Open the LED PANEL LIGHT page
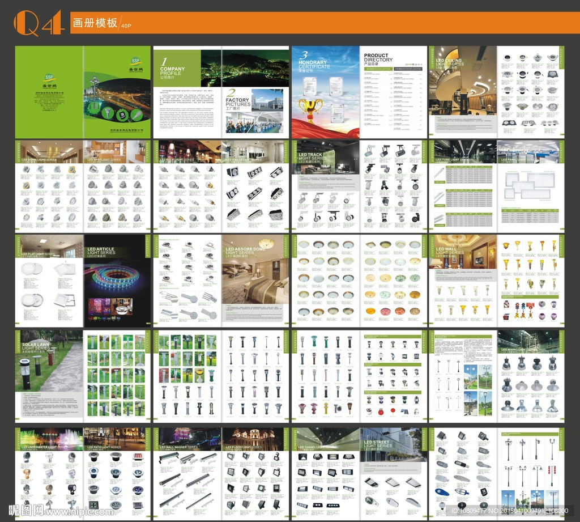 (x=531, y=186)
